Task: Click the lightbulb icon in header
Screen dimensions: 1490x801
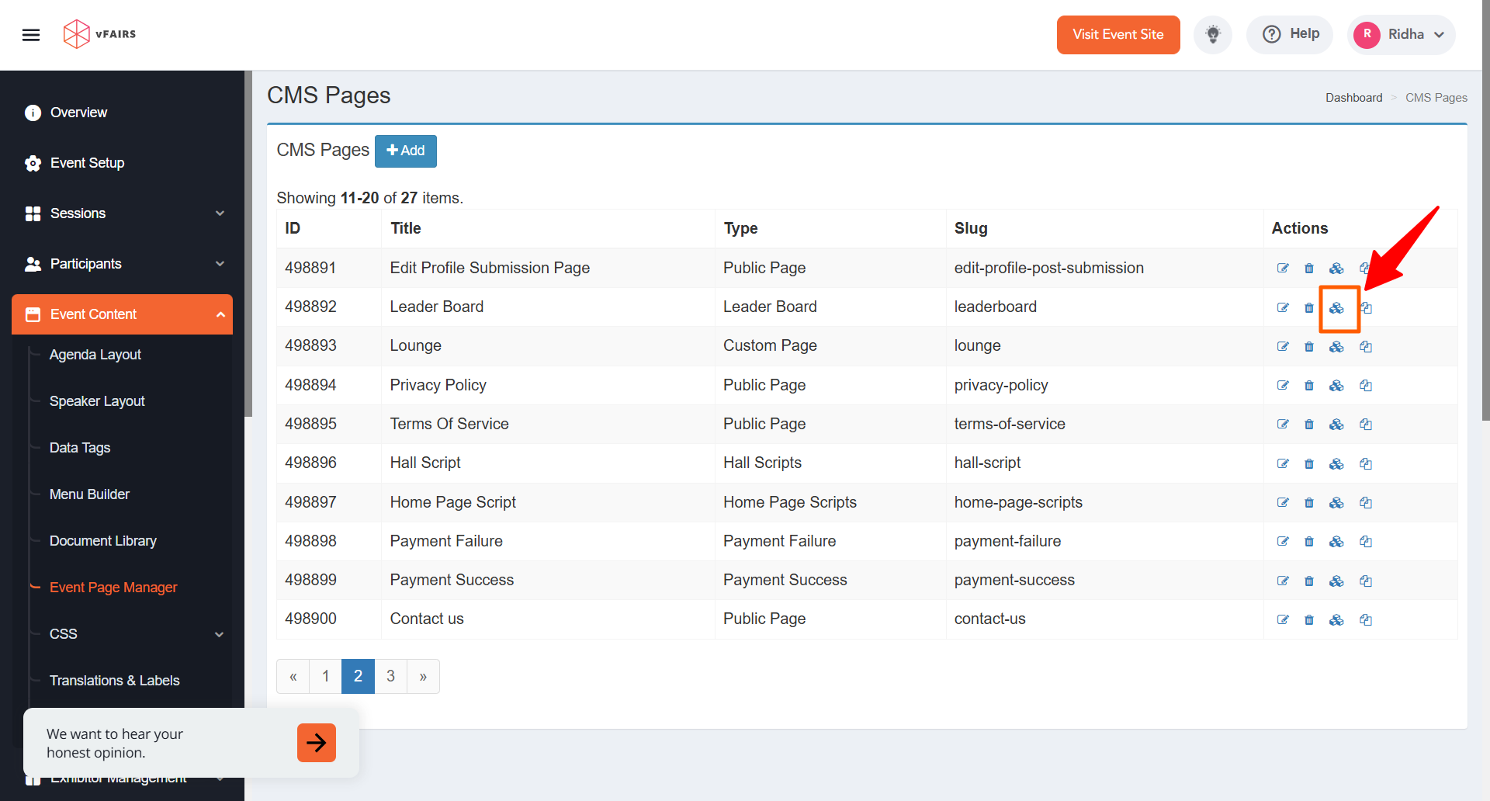Action: [x=1212, y=35]
